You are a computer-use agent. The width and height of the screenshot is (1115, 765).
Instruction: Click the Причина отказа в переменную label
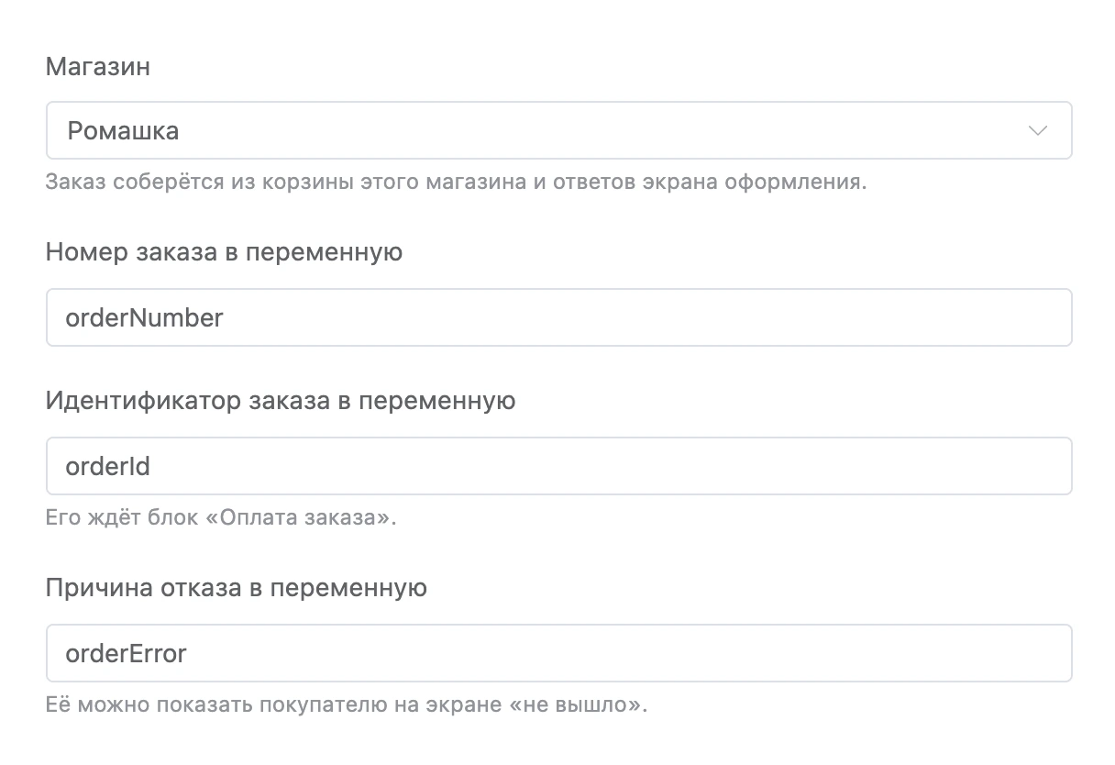[236, 588]
